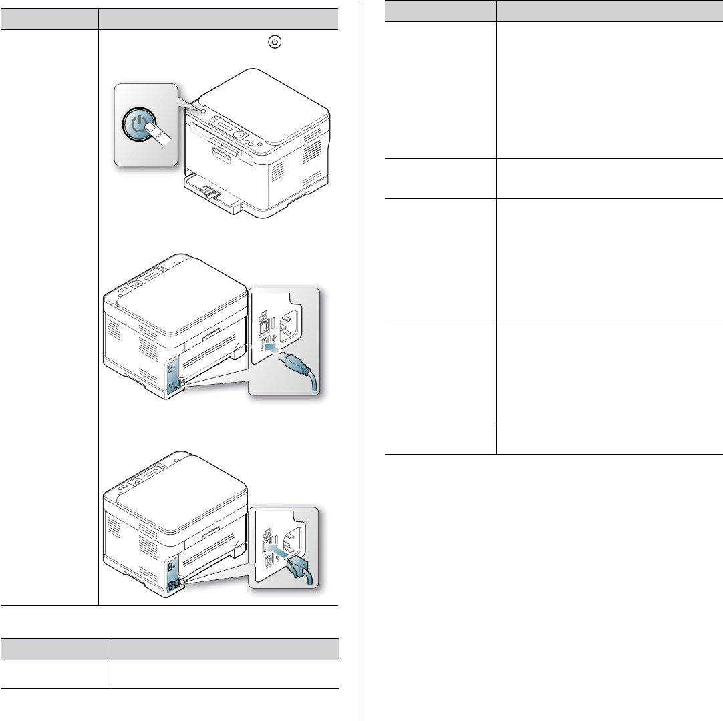Click the vertical blue column divider line
The width and height of the screenshot is (723, 721).
pyautogui.click(x=361, y=360)
